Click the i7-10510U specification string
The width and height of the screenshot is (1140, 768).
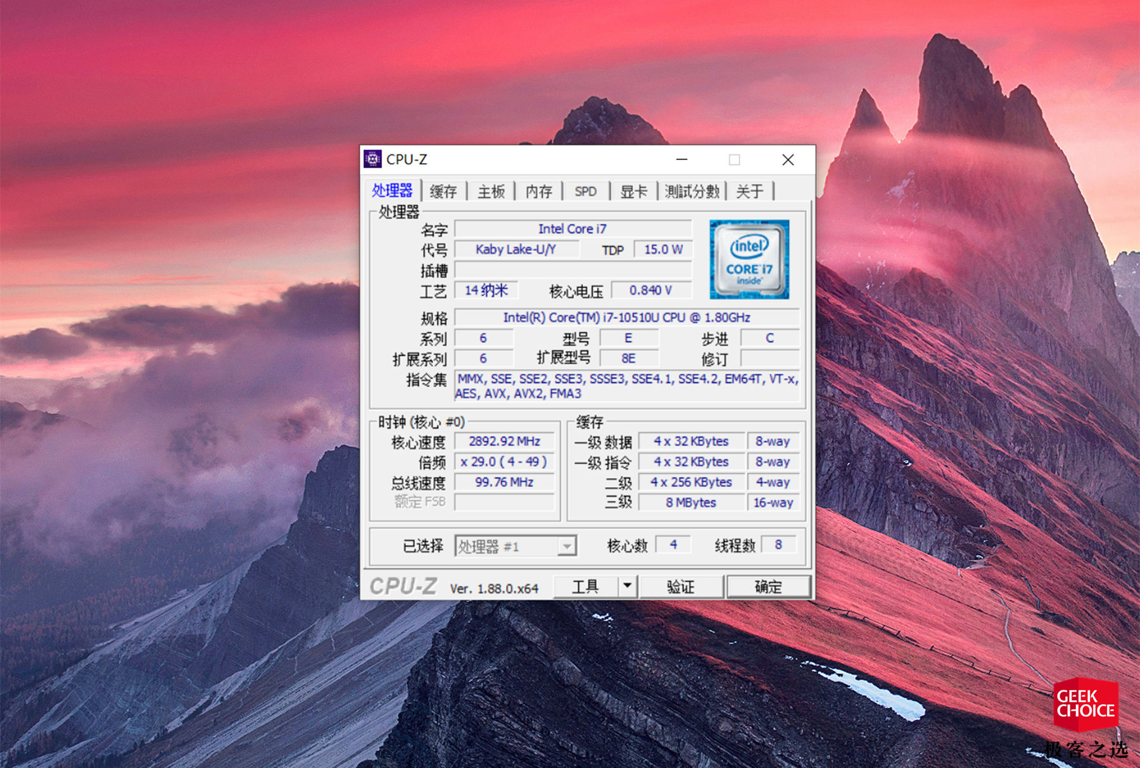tap(626, 318)
